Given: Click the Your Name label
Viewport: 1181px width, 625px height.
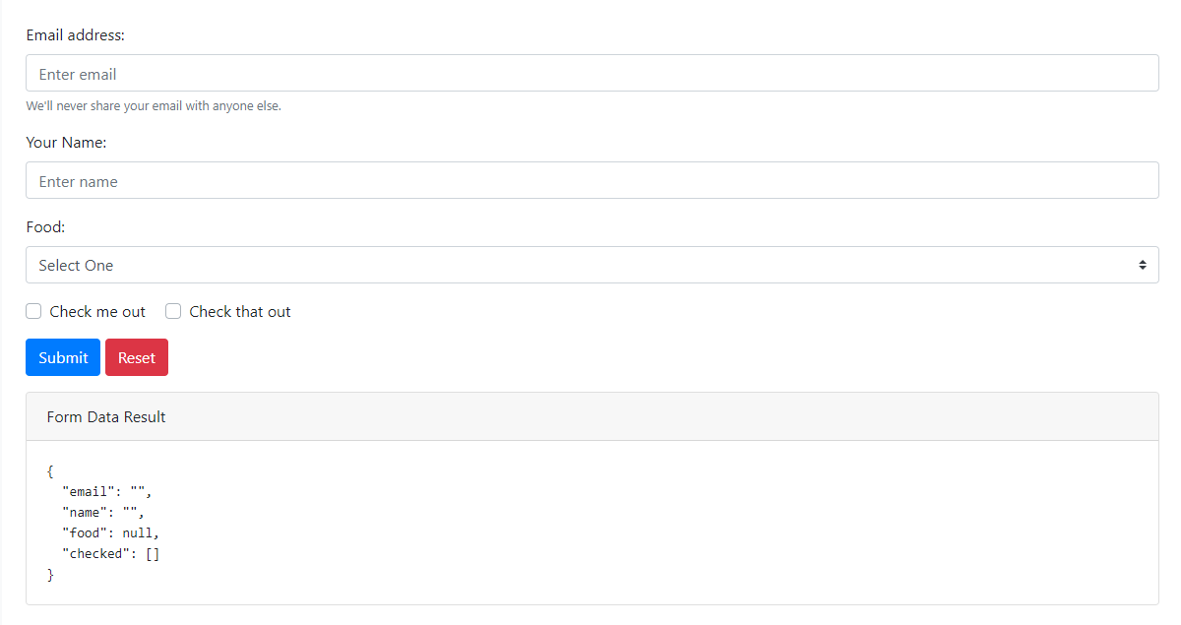Looking at the screenshot, I should [x=66, y=143].
